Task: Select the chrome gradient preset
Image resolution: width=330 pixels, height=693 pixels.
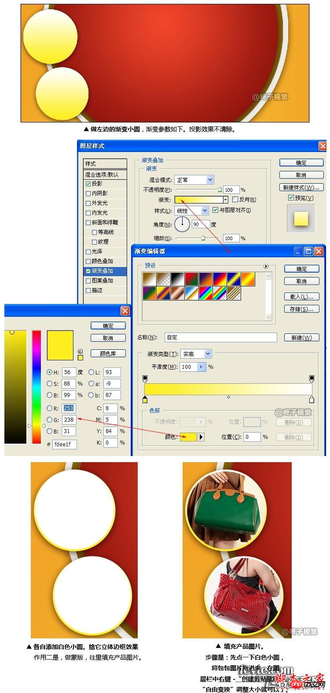Action: (192, 293)
